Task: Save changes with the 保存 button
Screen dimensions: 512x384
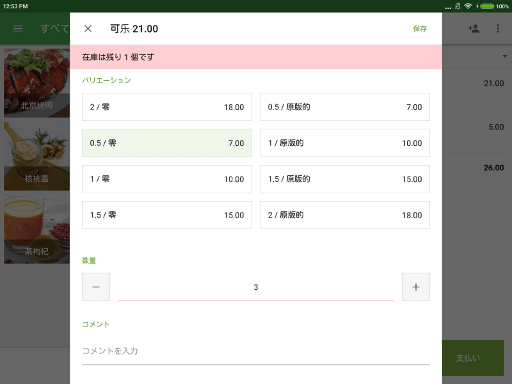Action: 420,28
